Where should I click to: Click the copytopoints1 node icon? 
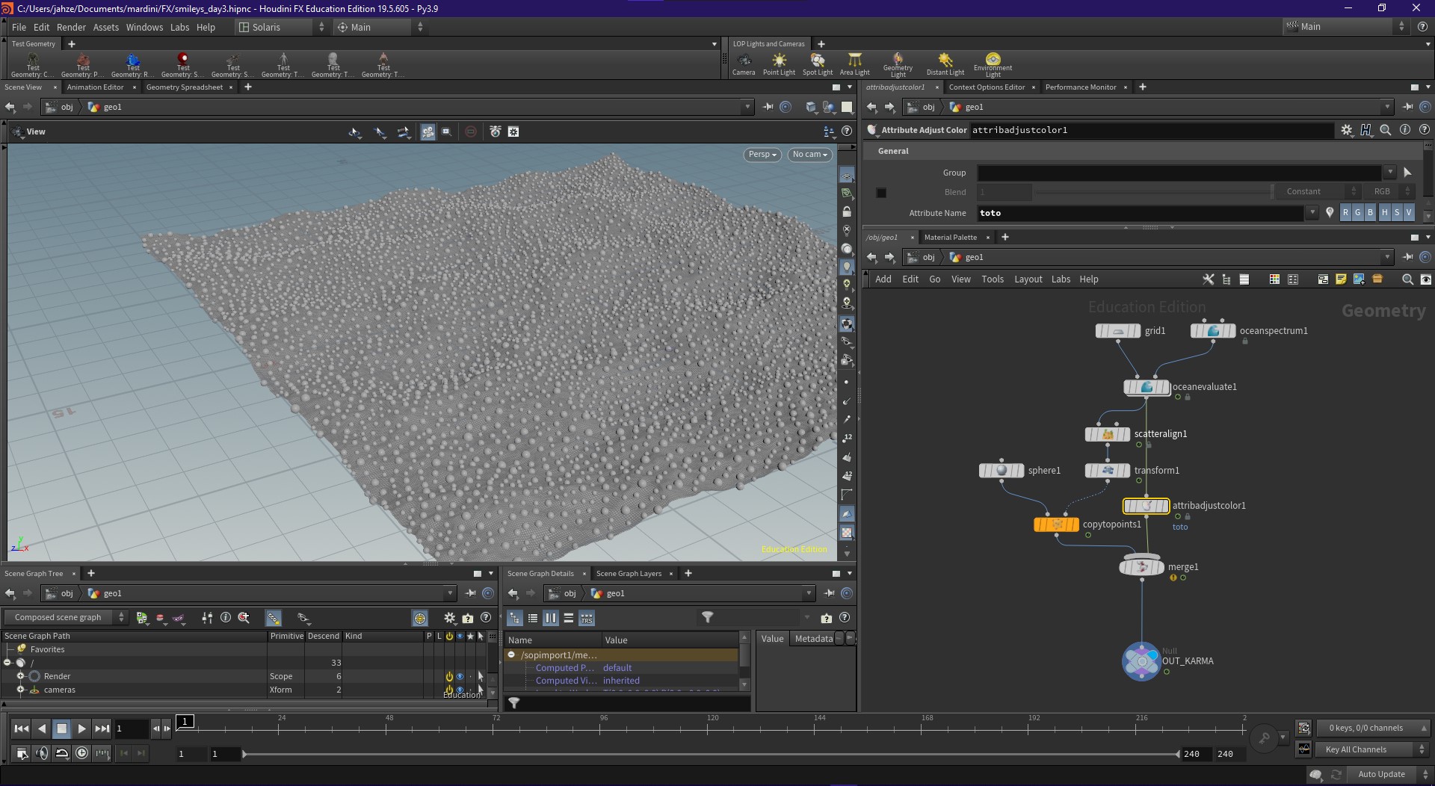[1056, 524]
